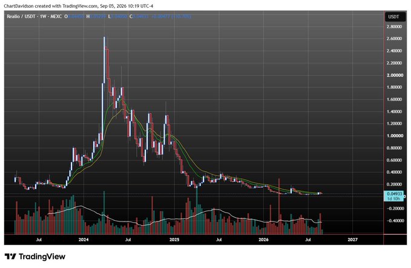The width and height of the screenshot is (411, 268).
Task: Select the 0.04933 current price label
Action: click(394, 194)
